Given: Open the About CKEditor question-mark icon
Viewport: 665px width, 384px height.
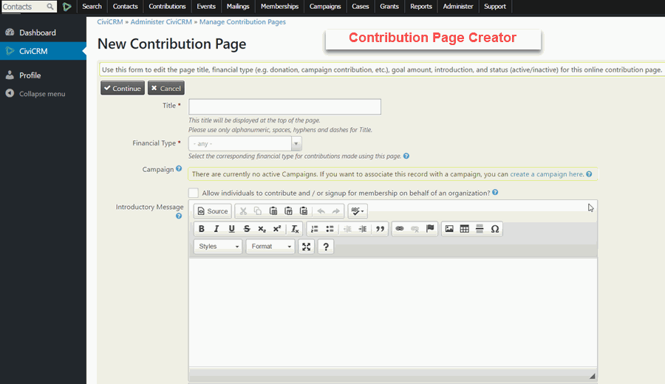Looking at the screenshot, I should [326, 246].
